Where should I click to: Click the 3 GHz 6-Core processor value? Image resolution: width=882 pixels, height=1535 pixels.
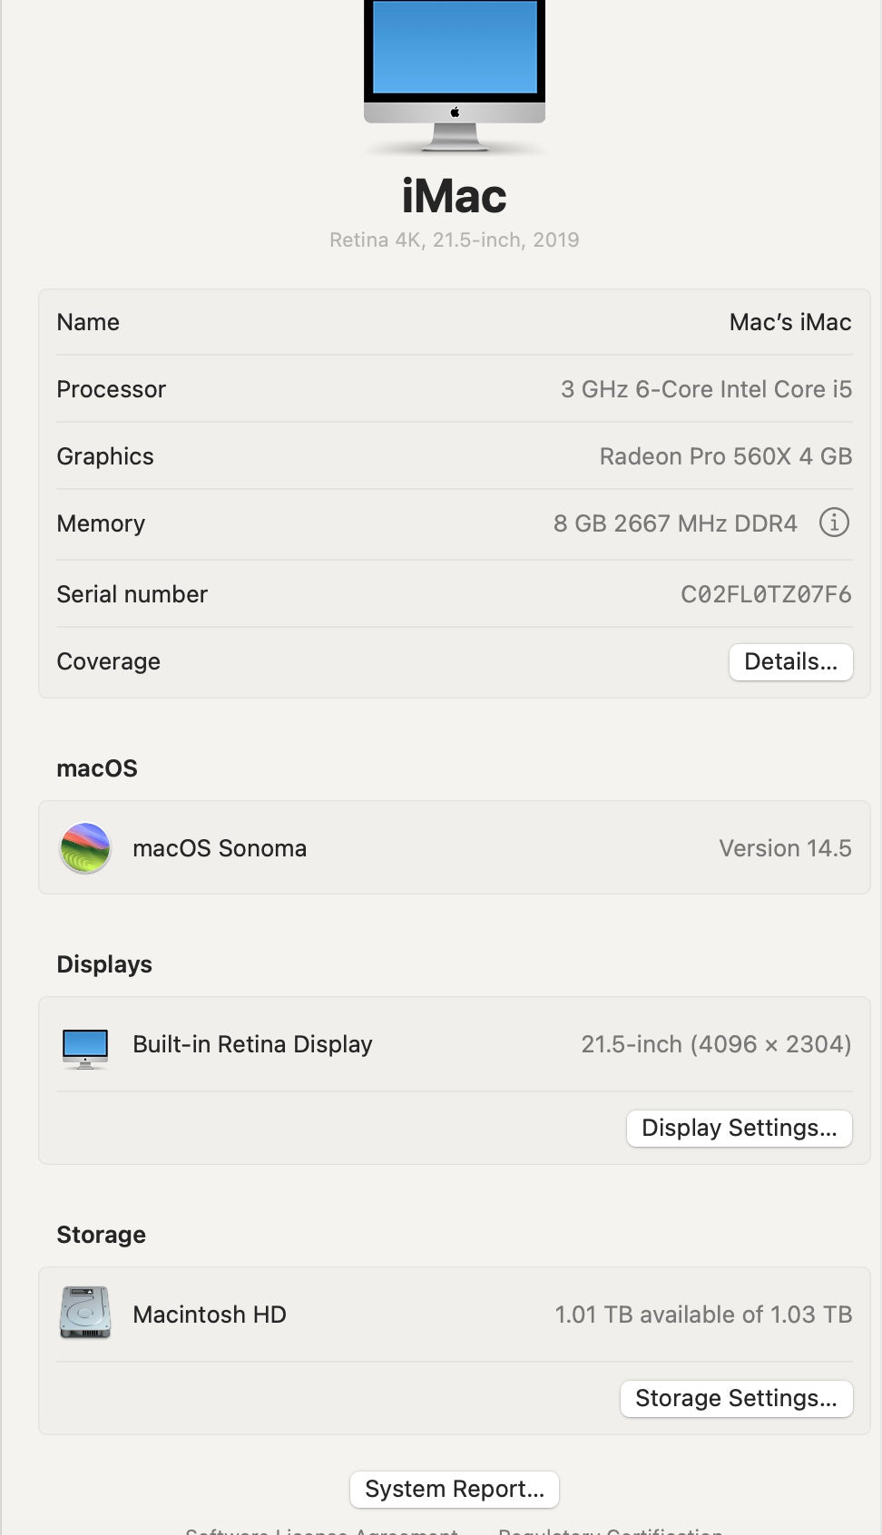(x=706, y=389)
